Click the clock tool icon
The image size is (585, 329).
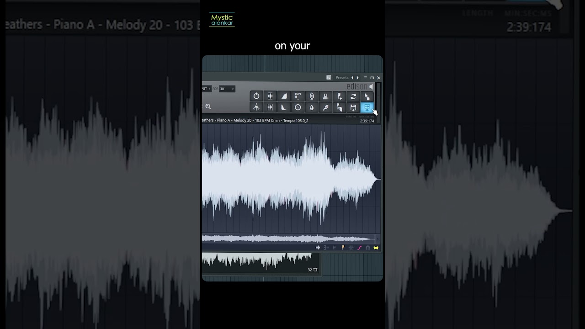(x=298, y=107)
